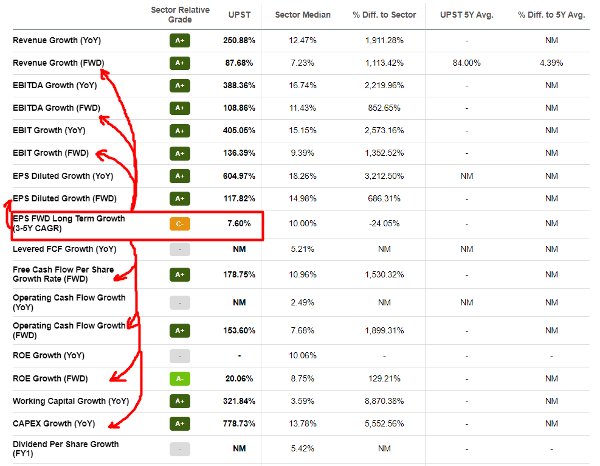Select the 87.68% UPST value
The image size is (600, 466).
coord(239,63)
